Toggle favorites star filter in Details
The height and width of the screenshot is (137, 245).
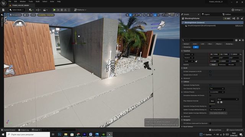[x=240, y=40]
